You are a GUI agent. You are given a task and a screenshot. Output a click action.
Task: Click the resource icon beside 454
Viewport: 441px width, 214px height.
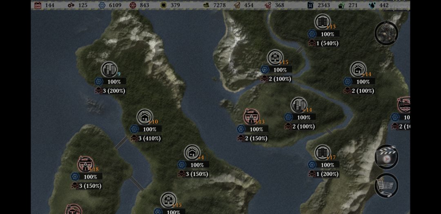(x=237, y=5)
